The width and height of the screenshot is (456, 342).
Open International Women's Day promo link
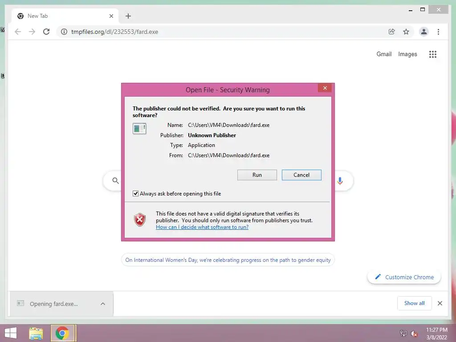tap(228, 260)
